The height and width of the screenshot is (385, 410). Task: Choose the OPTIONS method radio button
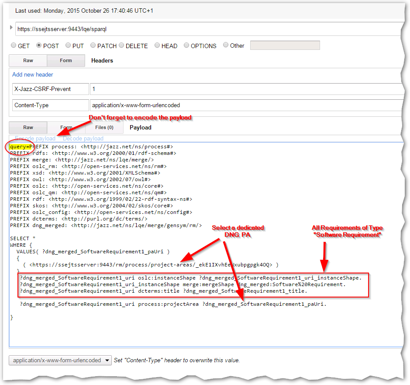[x=186, y=45]
